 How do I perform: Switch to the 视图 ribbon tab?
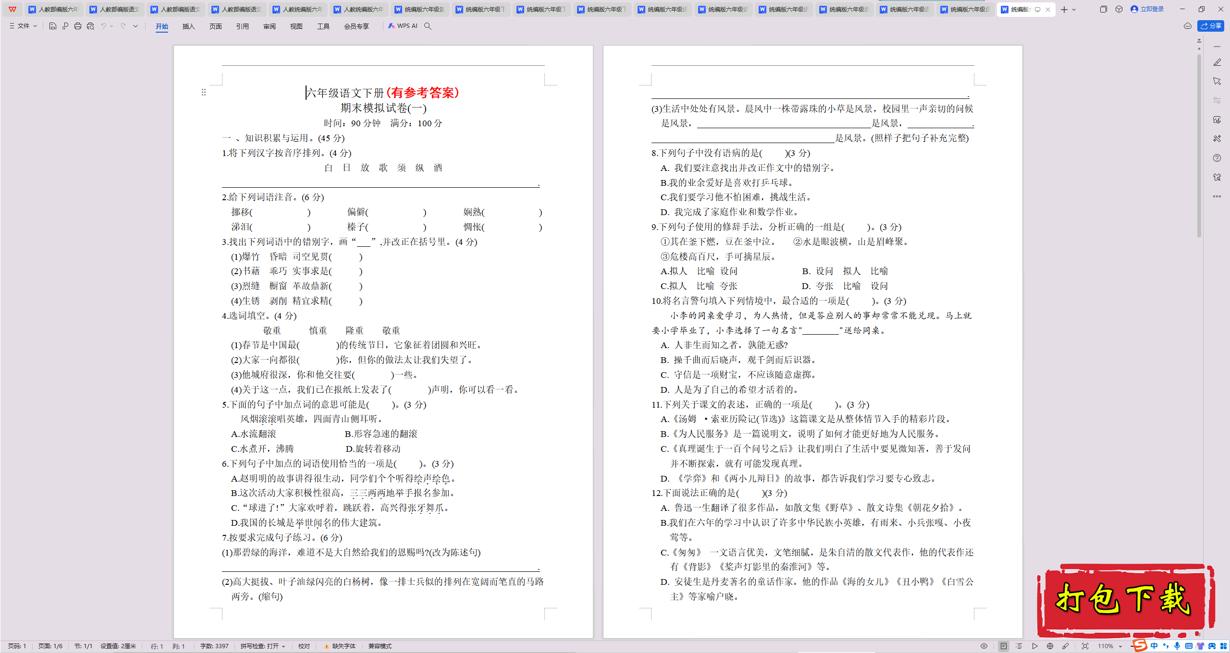pyautogui.click(x=296, y=26)
